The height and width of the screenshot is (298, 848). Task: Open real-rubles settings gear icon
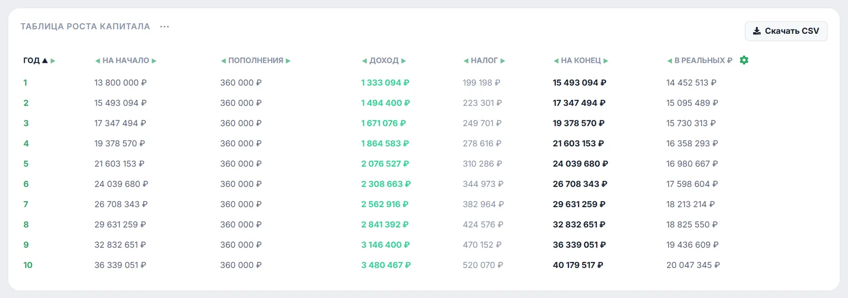point(744,60)
